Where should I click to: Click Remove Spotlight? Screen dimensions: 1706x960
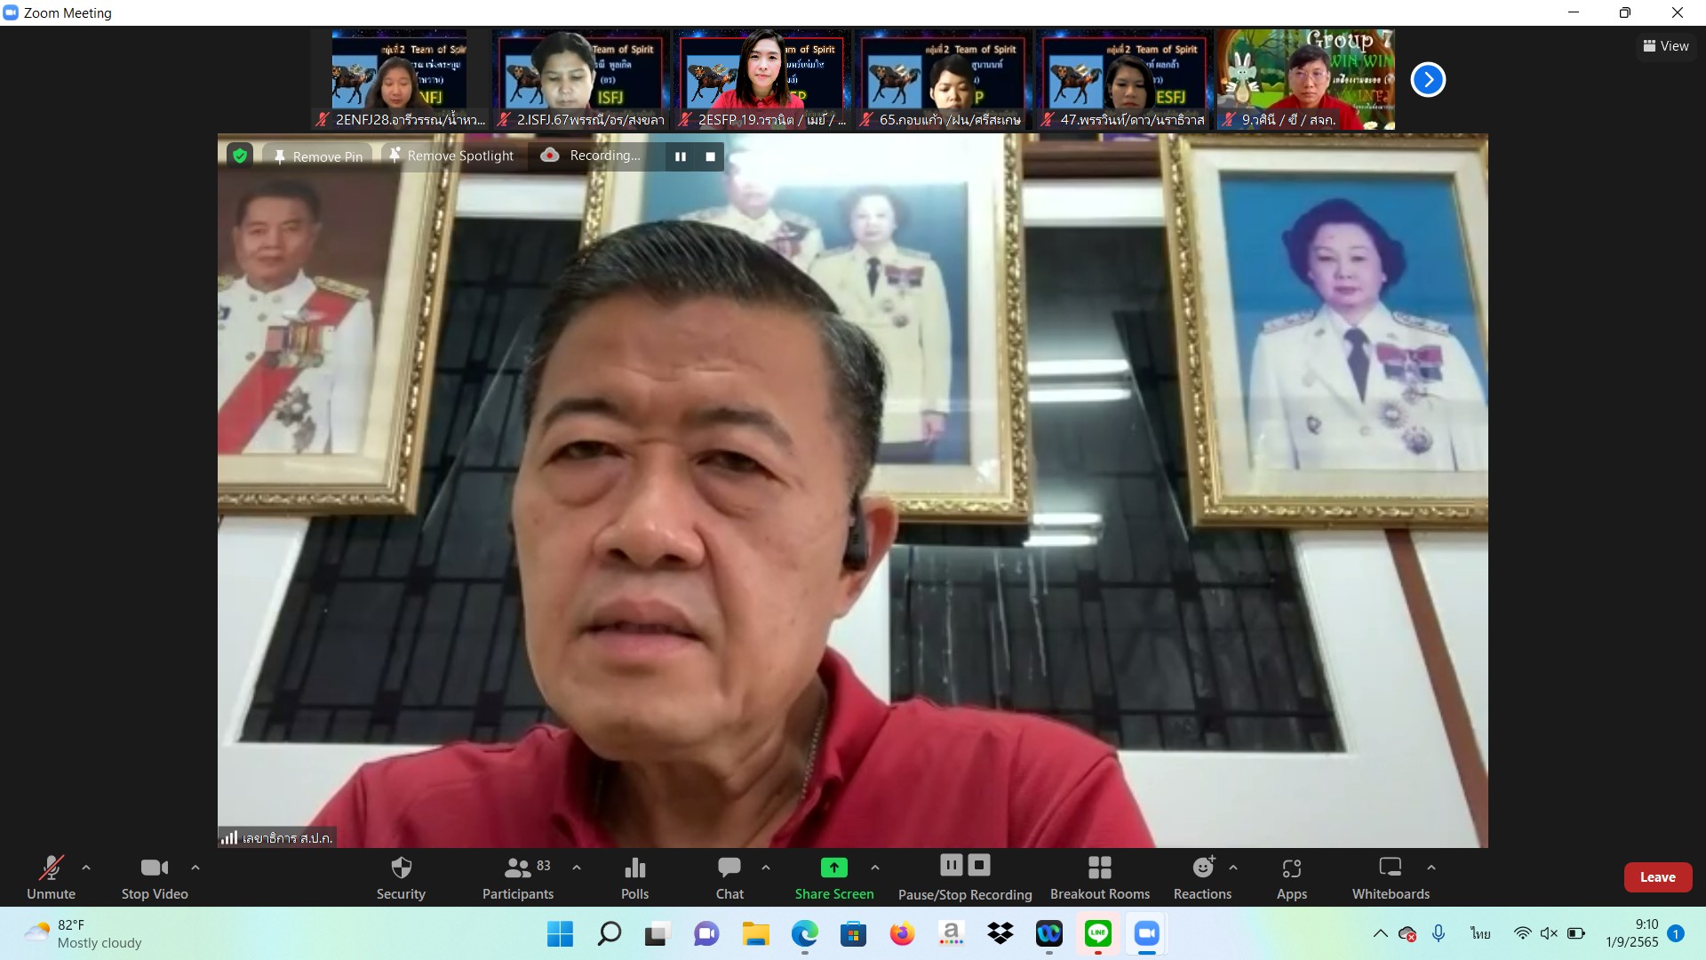(x=451, y=156)
